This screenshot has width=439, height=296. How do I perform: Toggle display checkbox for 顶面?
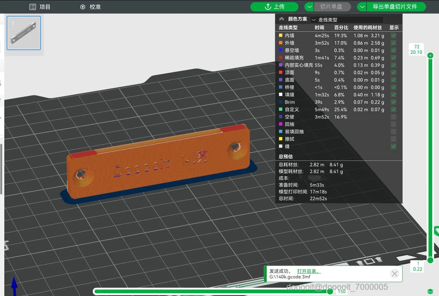click(393, 73)
